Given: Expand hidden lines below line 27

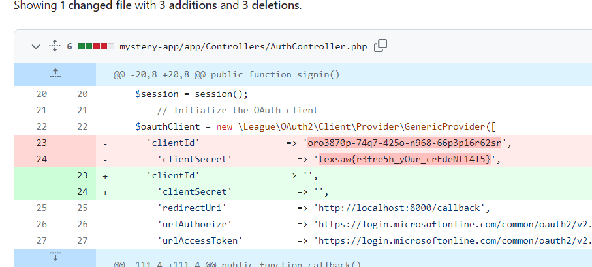Looking at the screenshot, I should coord(55,257).
